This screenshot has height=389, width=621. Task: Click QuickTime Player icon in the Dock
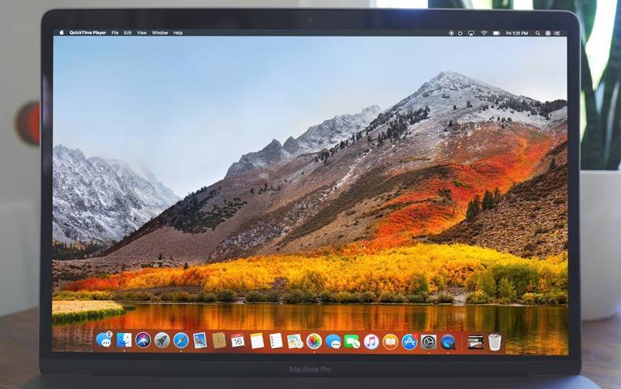point(448,342)
